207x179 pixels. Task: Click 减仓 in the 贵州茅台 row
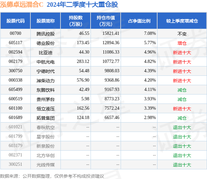click(182, 99)
